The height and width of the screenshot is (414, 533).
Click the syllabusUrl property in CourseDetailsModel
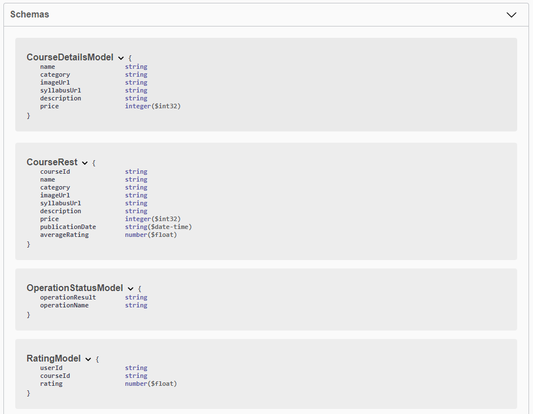(60, 90)
